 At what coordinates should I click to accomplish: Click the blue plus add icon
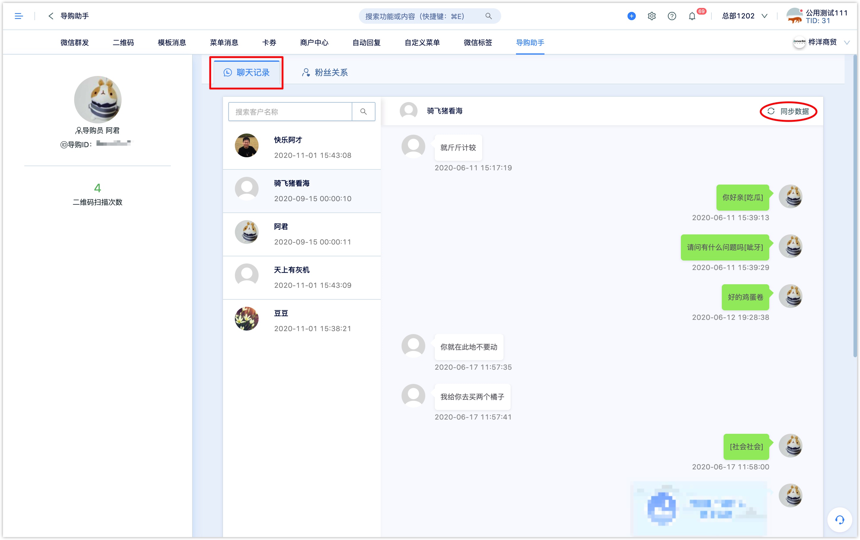631,16
